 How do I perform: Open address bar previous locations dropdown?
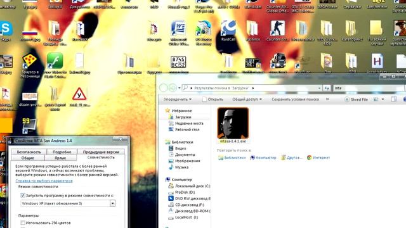[x=319, y=88]
